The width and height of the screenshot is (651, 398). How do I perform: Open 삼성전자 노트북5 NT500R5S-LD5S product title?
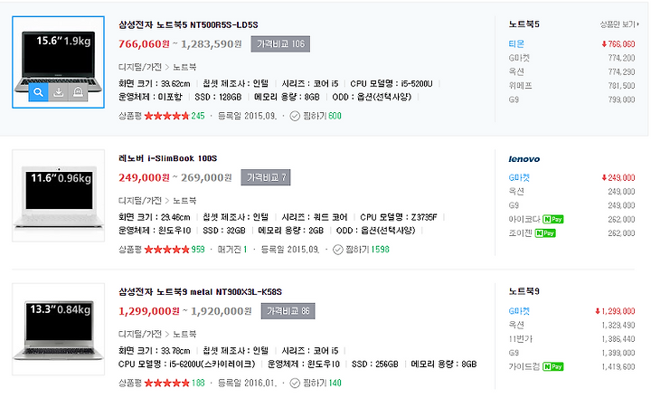[188, 25]
